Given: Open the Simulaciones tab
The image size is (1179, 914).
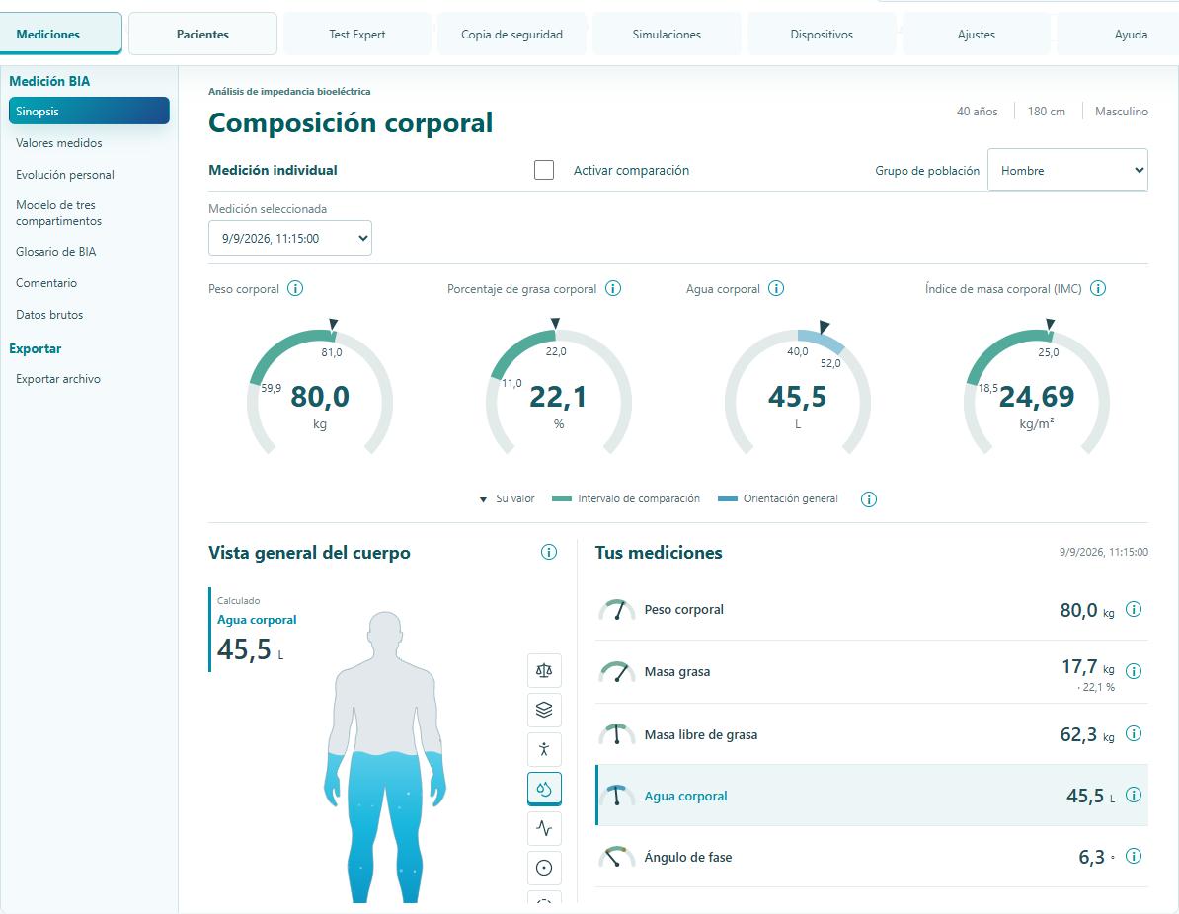Looking at the screenshot, I should (x=667, y=34).
